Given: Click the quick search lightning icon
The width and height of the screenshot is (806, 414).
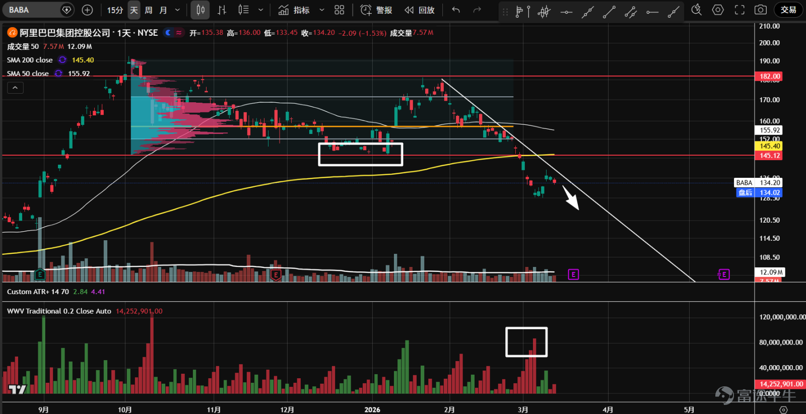Looking at the screenshot, I should [697, 10].
